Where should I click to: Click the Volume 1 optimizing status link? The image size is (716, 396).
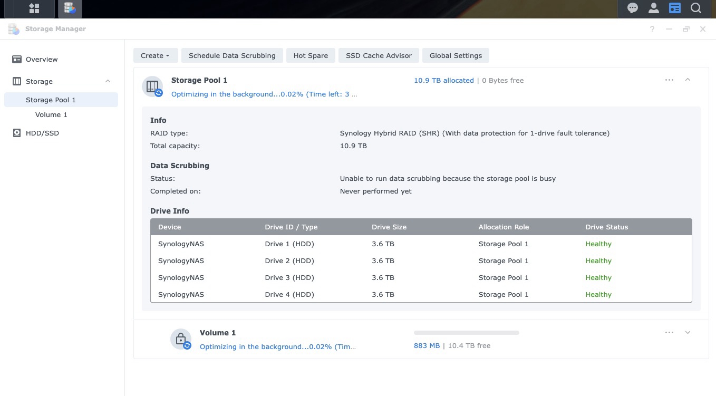tap(278, 347)
